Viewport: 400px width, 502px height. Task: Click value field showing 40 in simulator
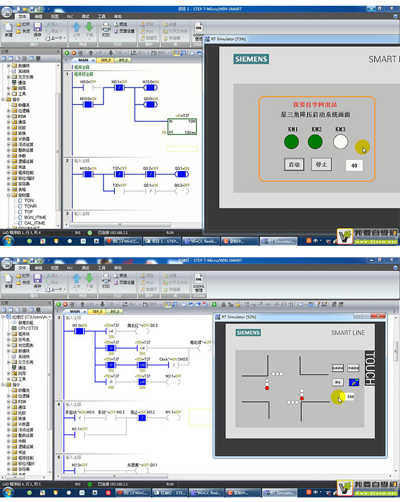[354, 165]
